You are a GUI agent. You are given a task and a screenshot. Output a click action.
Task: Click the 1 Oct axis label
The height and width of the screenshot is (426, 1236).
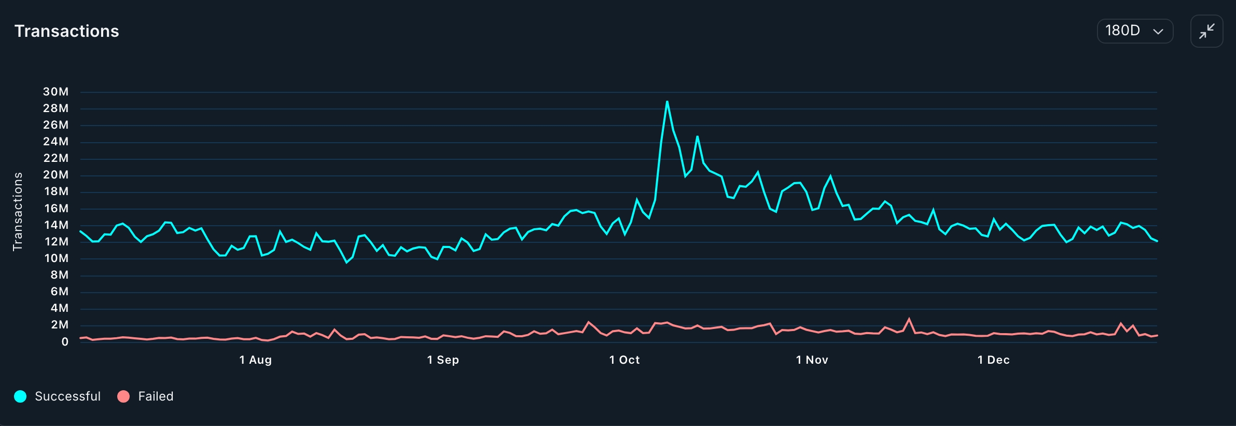624,360
